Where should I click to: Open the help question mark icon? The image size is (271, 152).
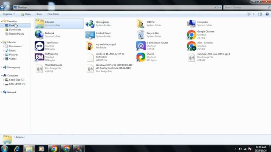click(267, 14)
